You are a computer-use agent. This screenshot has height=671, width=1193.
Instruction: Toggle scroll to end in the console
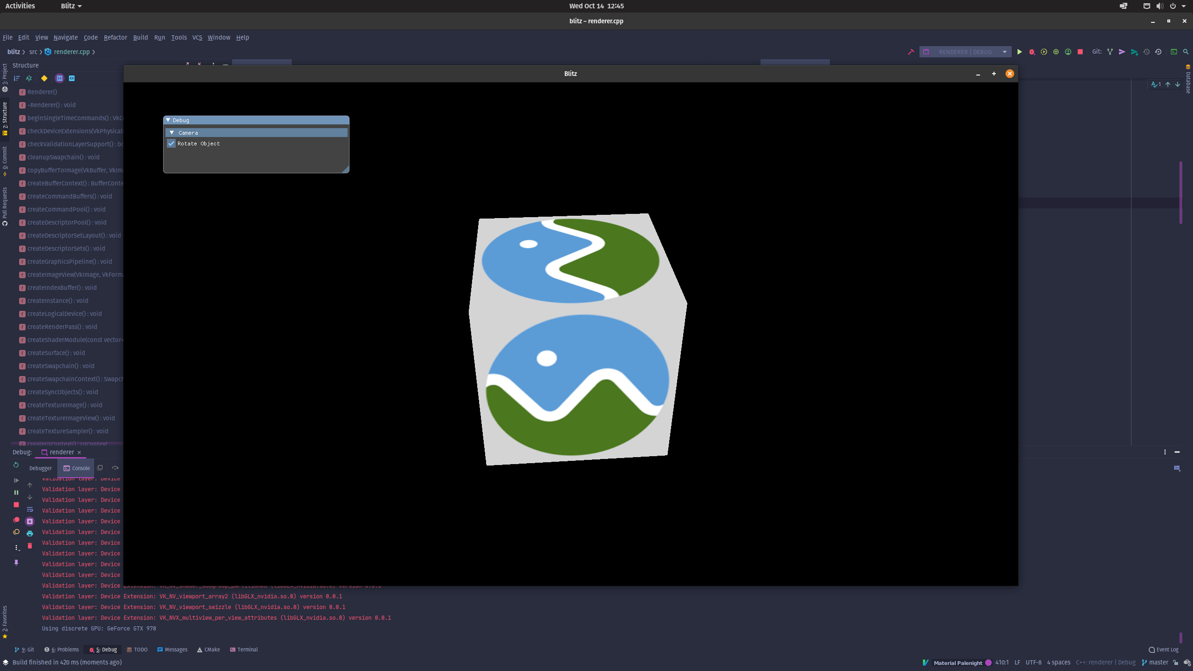[30, 521]
